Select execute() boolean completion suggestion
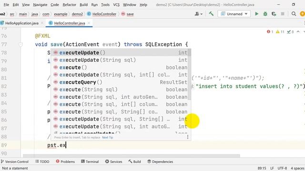 coord(120,67)
